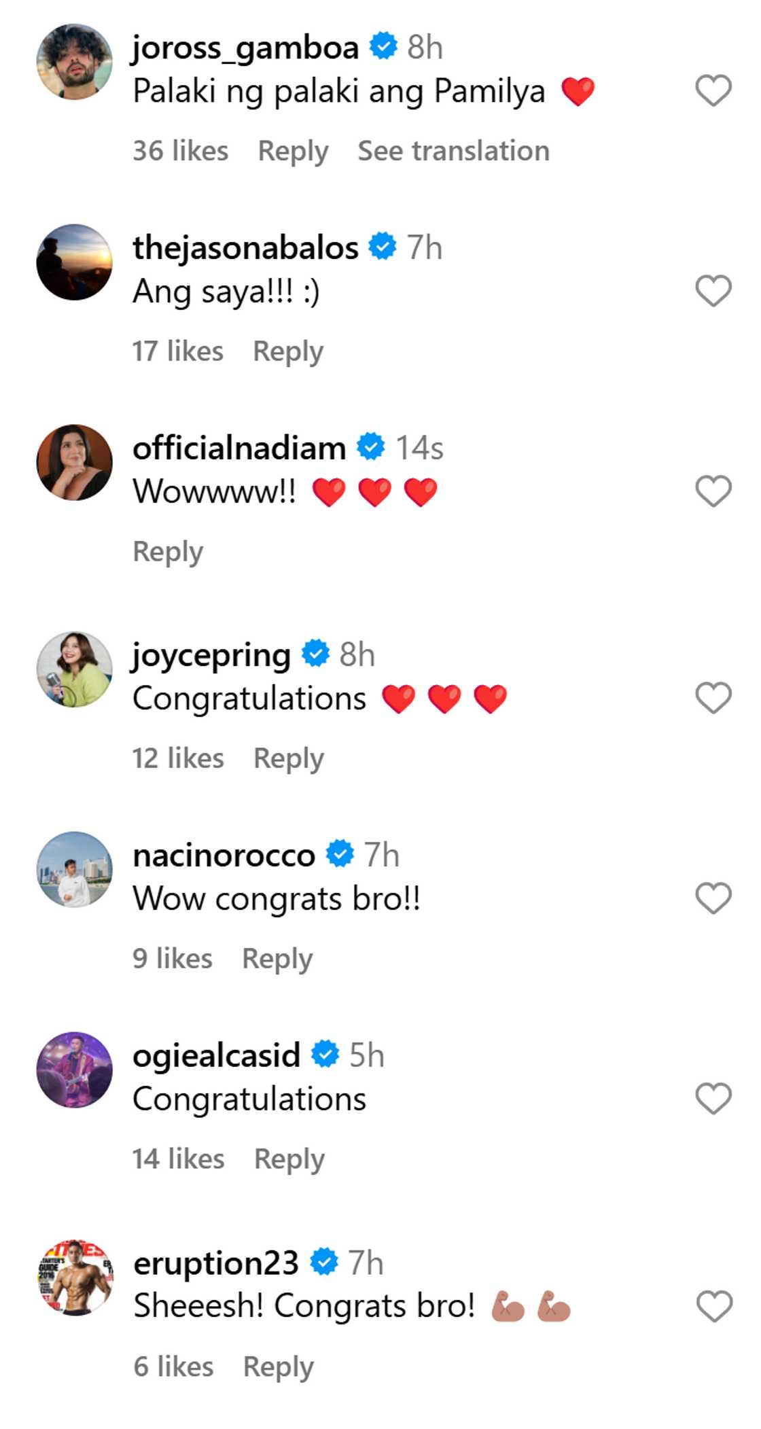This screenshot has width=761, height=1429.
Task: Open the joycepring username link
Action: [211, 655]
